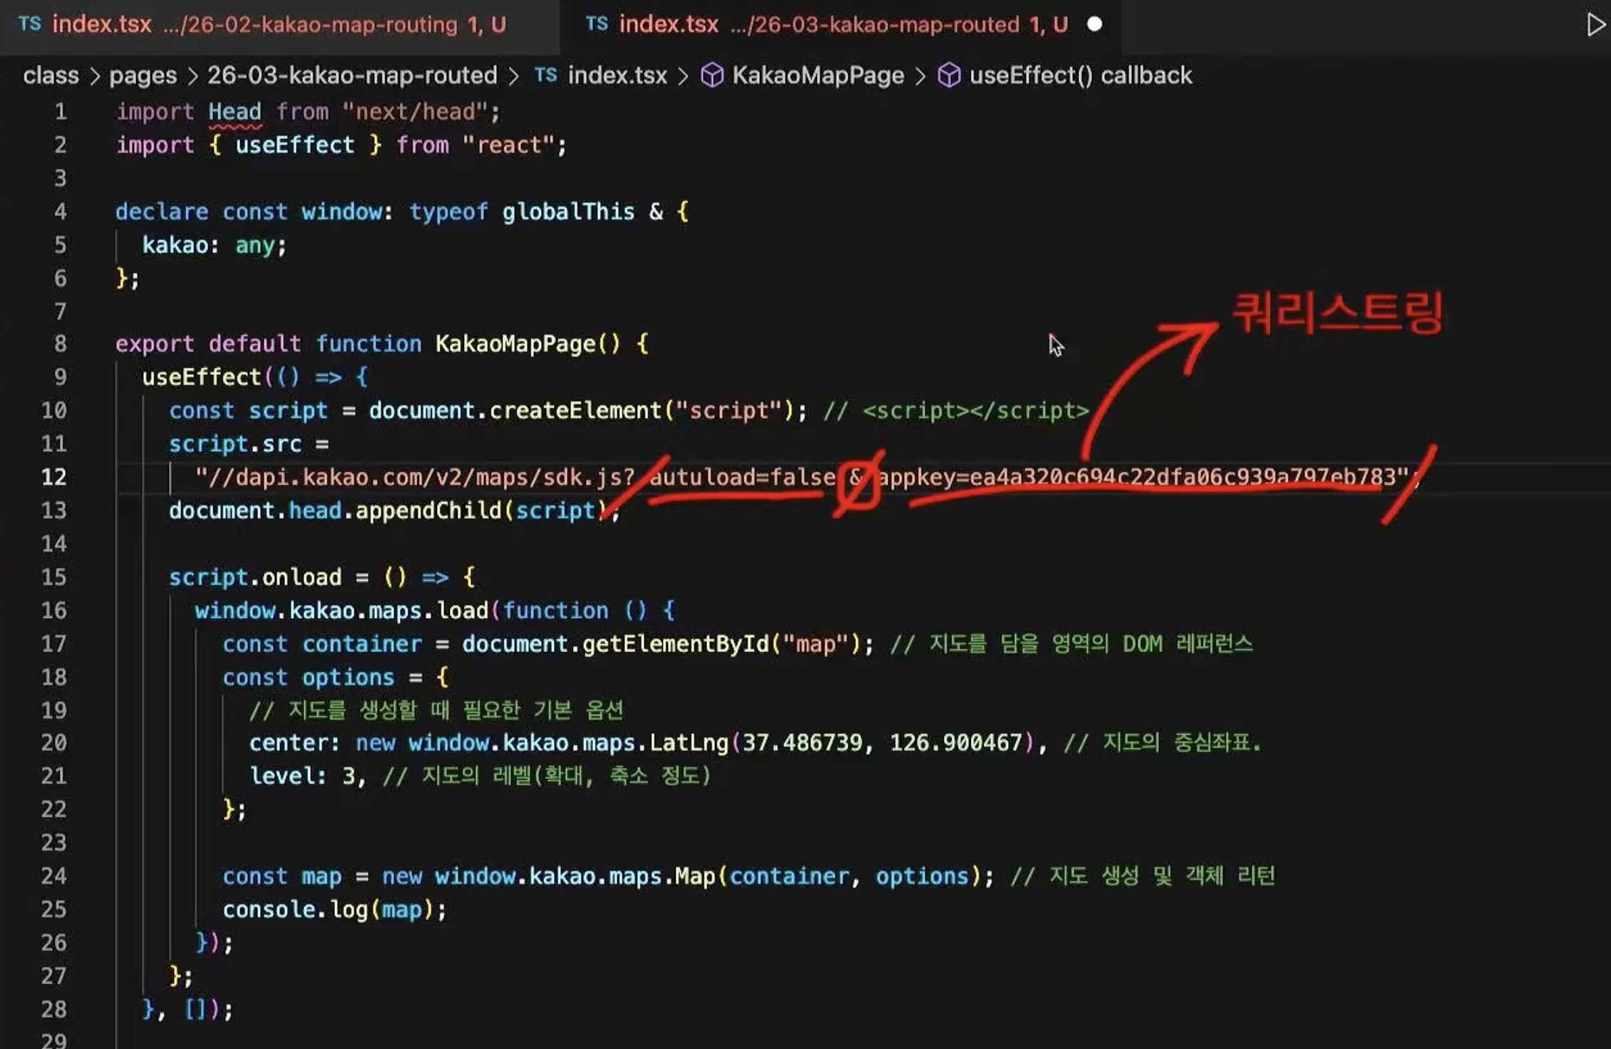Click line number 8 in the gutter
Viewport: 1611px width, 1049px height.
coord(61,343)
